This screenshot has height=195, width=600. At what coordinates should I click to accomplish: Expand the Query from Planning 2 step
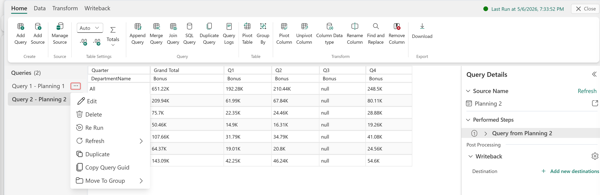[486, 133]
